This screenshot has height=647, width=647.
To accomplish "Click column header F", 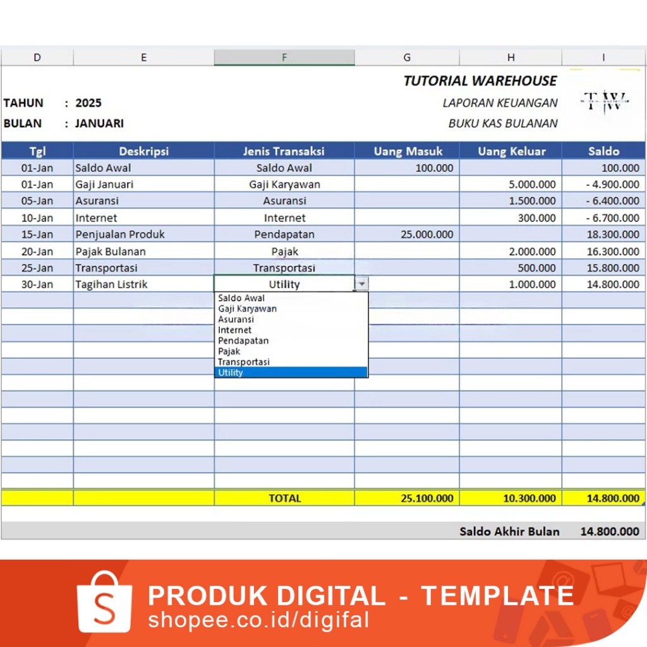I will tap(284, 57).
